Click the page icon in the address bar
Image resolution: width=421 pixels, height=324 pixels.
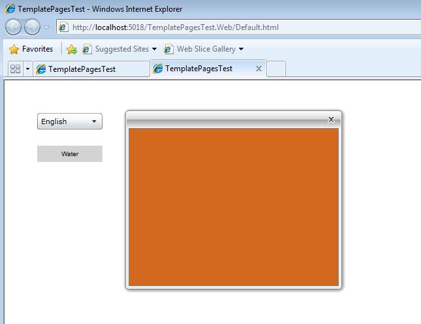click(x=63, y=27)
